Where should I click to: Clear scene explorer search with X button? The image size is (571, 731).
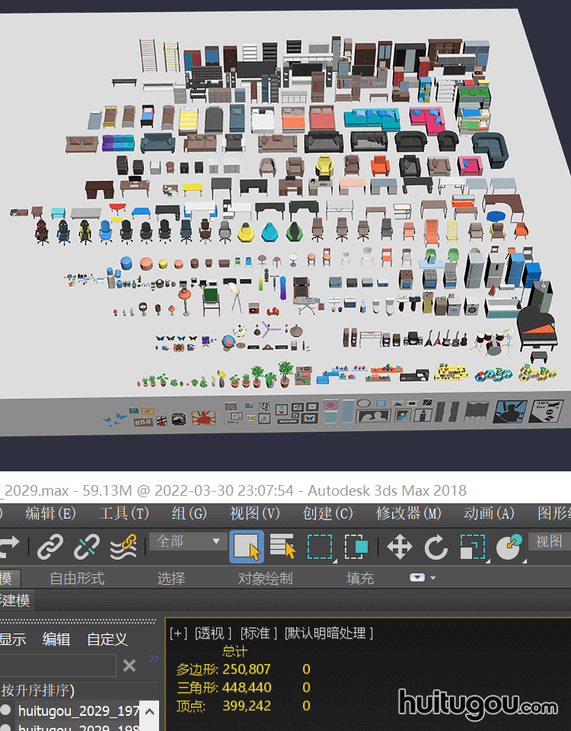(129, 666)
